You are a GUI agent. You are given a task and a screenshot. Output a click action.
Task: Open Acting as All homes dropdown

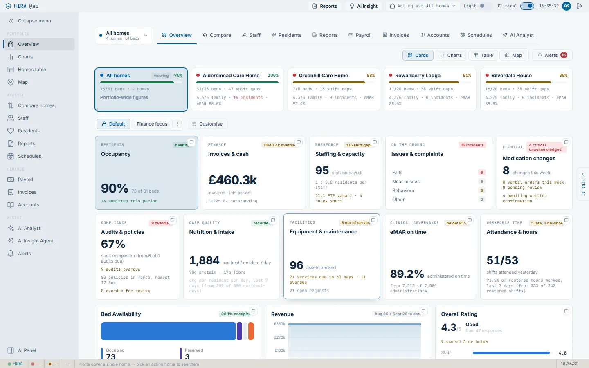click(423, 6)
